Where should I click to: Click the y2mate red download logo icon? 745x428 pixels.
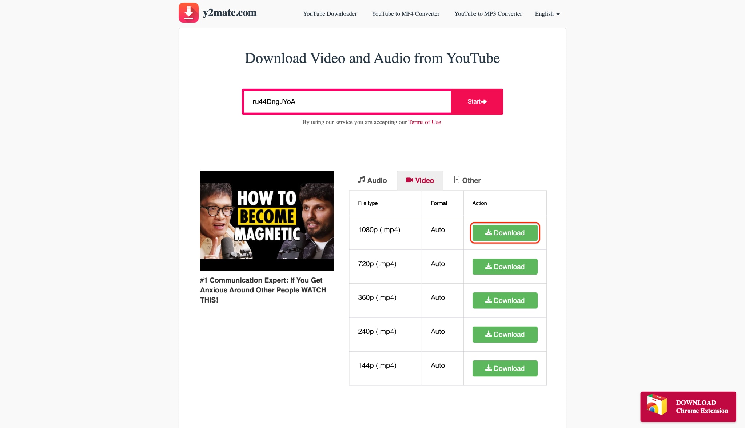click(x=188, y=12)
